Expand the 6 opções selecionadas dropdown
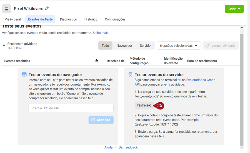The width and height of the screenshot is (250, 153). click(x=179, y=45)
